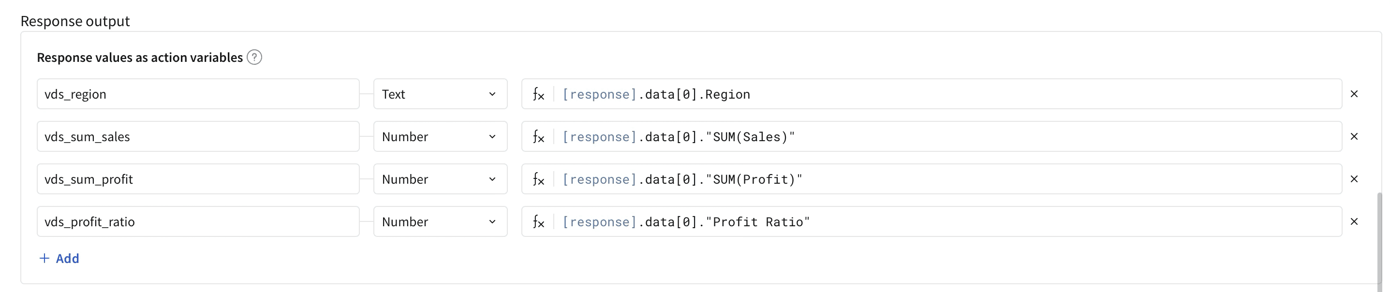The width and height of the screenshot is (1390, 292).
Task: Change the type dropdown for vds_profit_ratio
Action: (440, 221)
